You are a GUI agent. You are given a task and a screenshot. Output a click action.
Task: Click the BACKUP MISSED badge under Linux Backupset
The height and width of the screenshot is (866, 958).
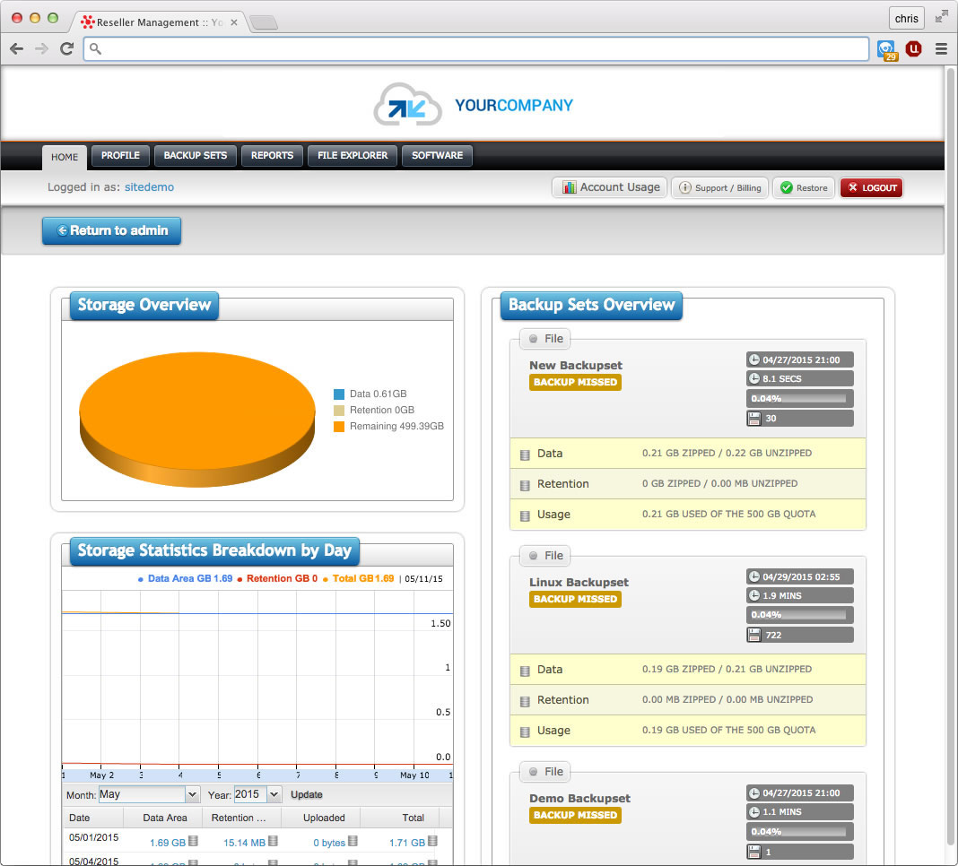[575, 599]
